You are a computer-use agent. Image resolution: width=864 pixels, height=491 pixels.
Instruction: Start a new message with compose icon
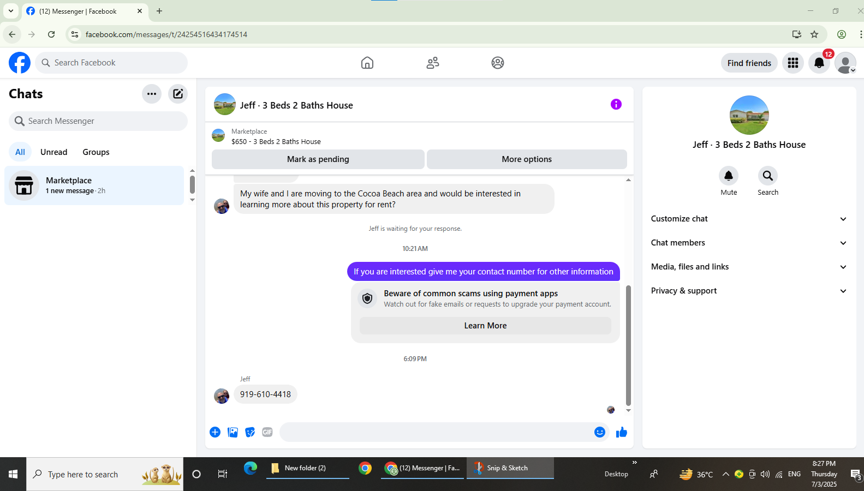[178, 94]
